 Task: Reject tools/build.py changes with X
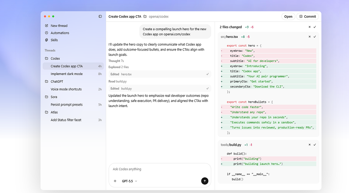click(309, 145)
